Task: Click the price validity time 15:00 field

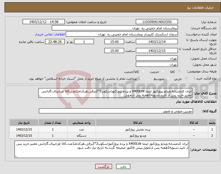Action: coord(114,51)
